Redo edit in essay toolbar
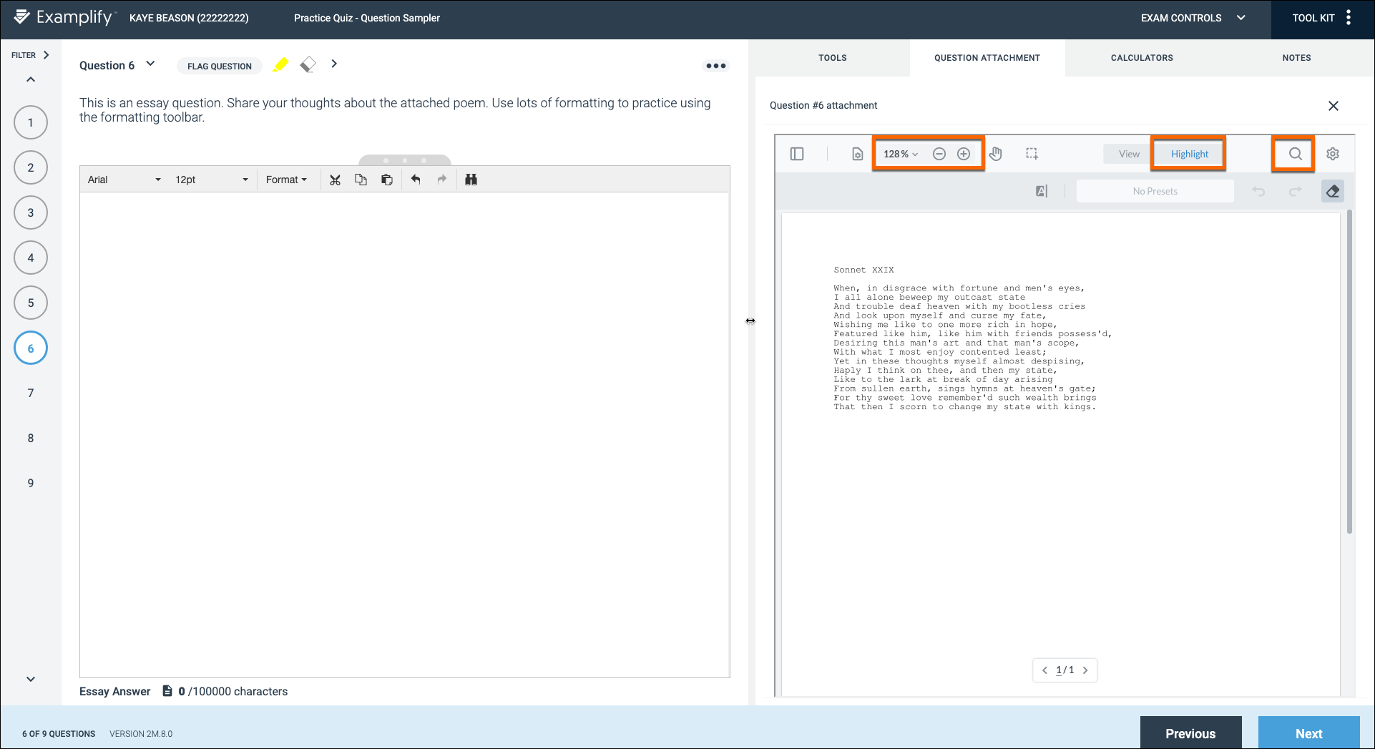Viewport: 1375px width, 749px height. point(442,180)
